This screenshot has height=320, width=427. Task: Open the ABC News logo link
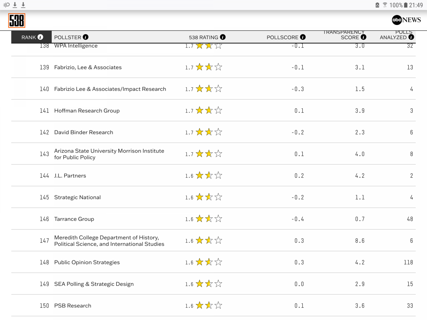pyautogui.click(x=406, y=20)
